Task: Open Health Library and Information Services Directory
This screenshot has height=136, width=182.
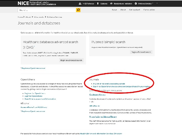Action: (x=101, y=133)
